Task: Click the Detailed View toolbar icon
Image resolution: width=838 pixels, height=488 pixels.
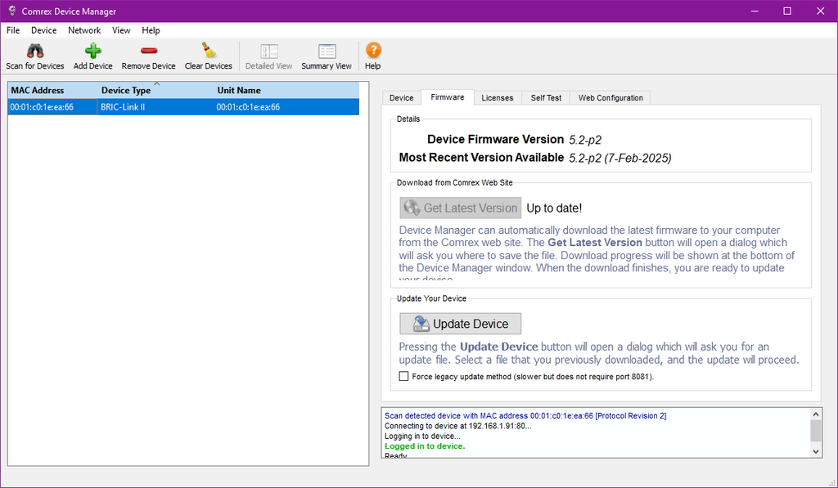Action: point(268,51)
